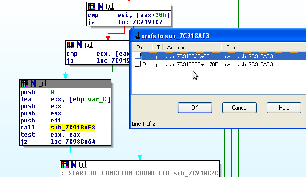Sort by Text column header

coord(264,48)
